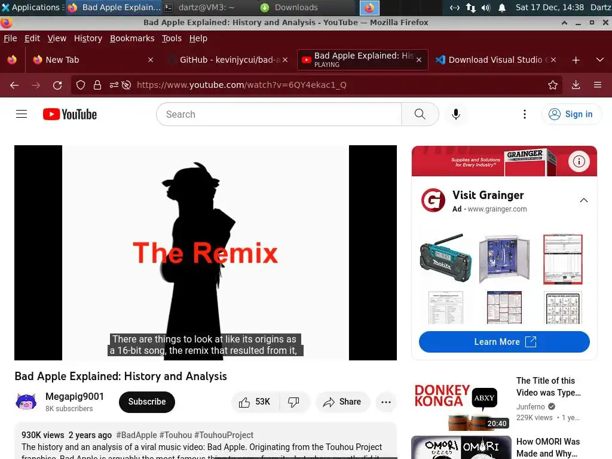This screenshot has height=459, width=612.
Task: Open the YouTube guide hamburger menu
Action: click(22, 114)
